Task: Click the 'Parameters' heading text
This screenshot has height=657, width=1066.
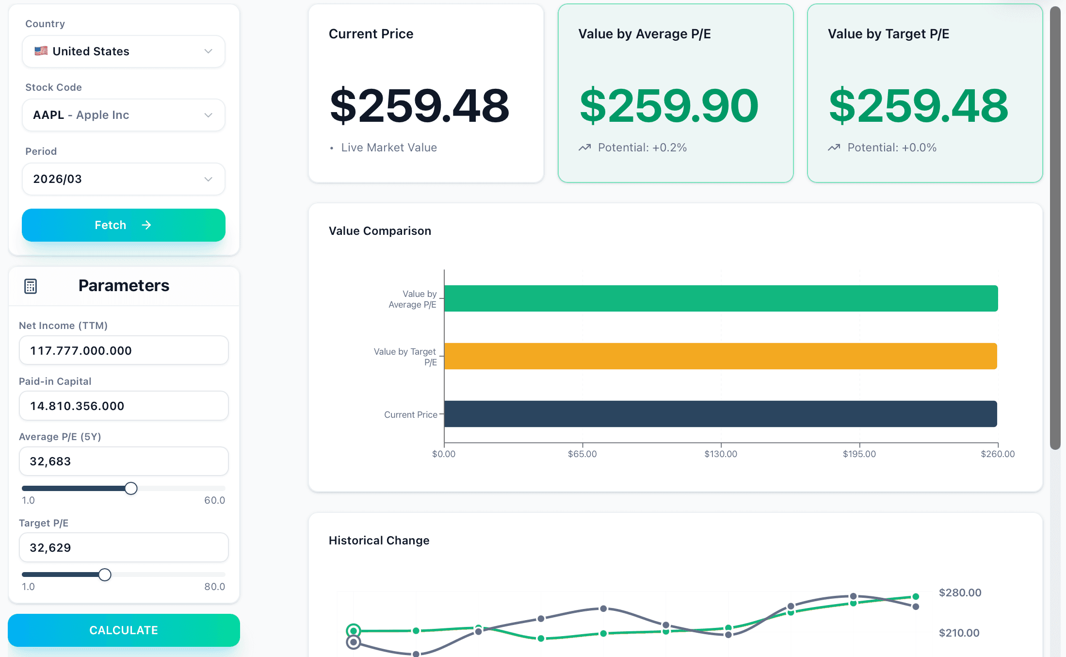Action: coord(124,286)
